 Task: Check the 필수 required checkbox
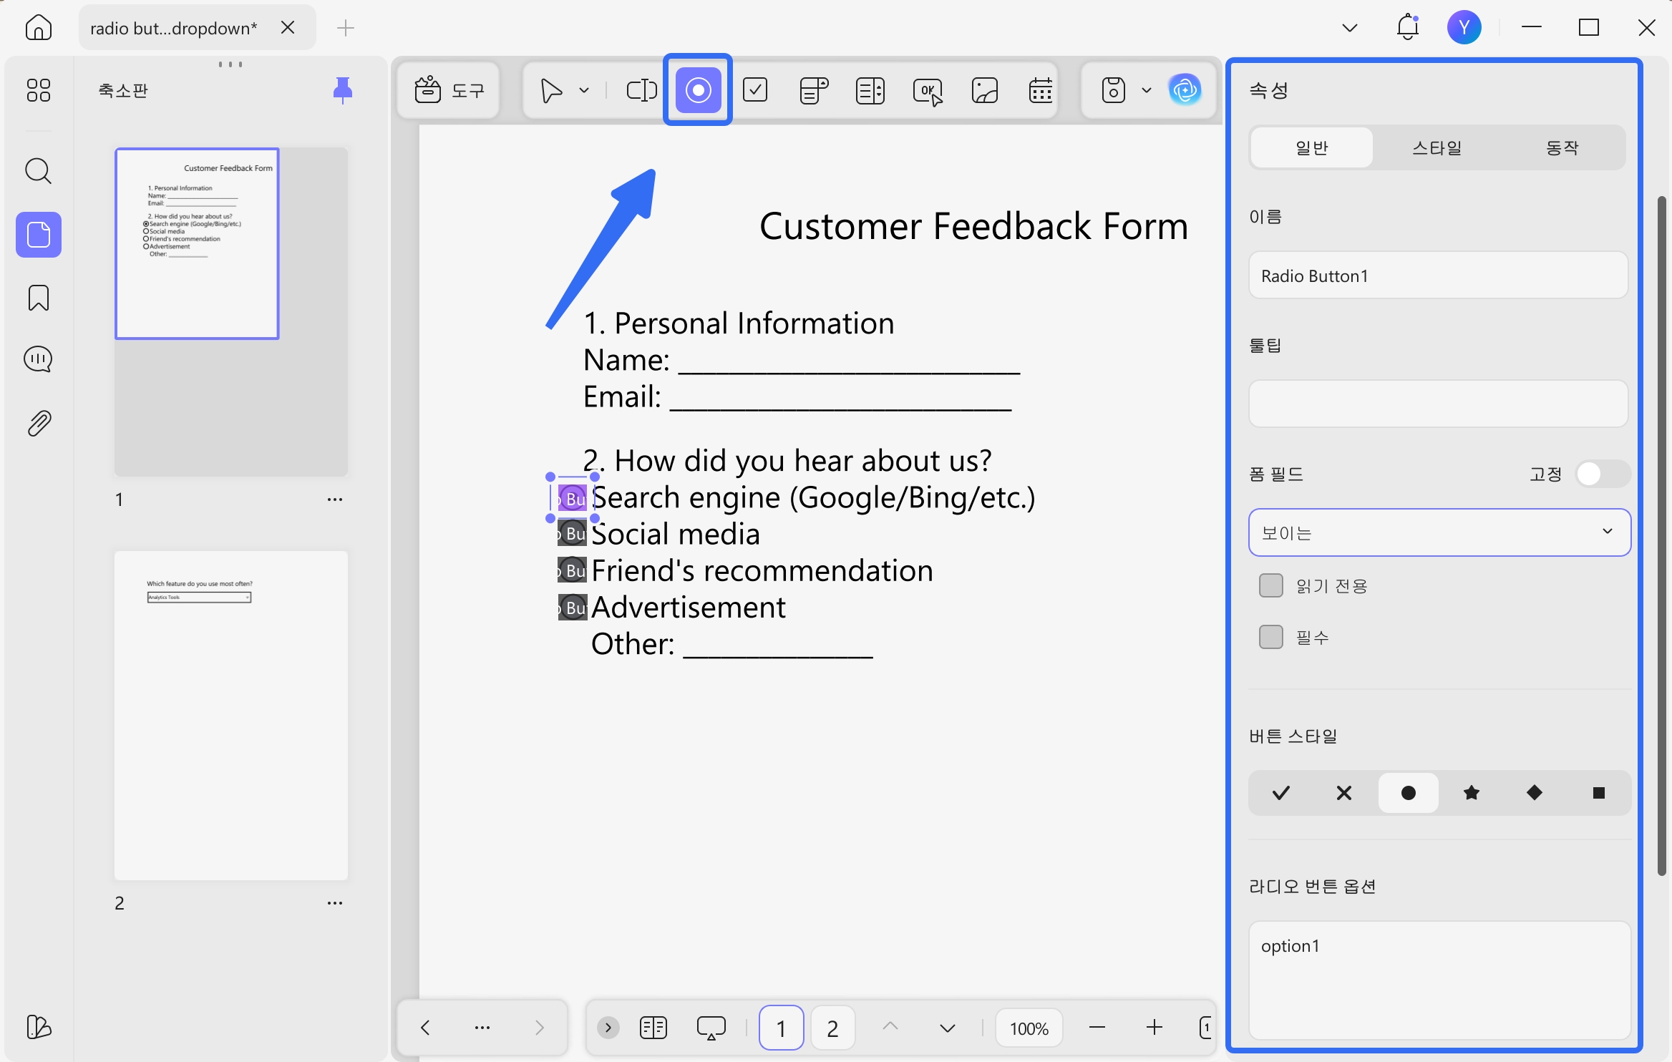1271,637
